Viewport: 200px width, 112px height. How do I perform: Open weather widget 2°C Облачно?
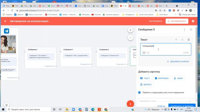tap(152, 109)
